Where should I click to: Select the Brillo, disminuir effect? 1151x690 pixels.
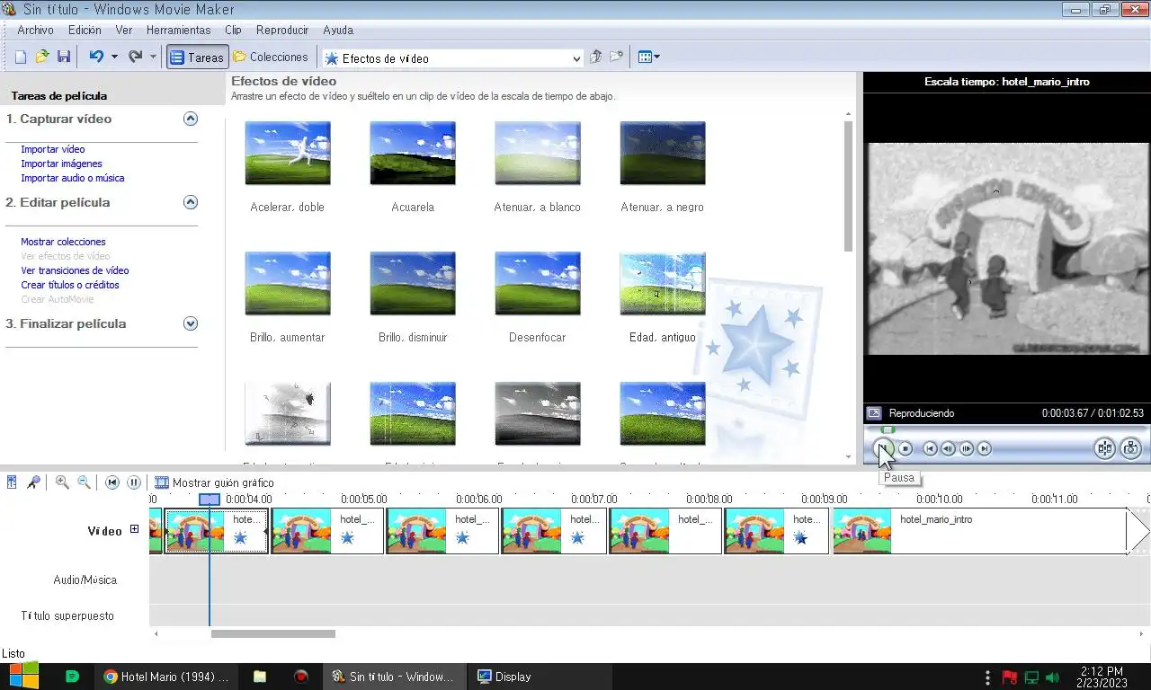pyautogui.click(x=413, y=284)
